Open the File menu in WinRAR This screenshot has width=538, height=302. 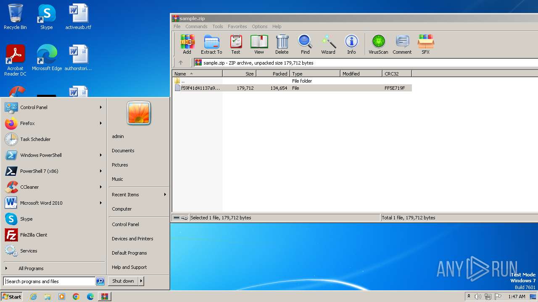click(177, 26)
